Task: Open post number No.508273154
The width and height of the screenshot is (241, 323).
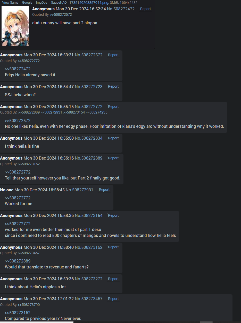Action: pyautogui.click(x=89, y=215)
